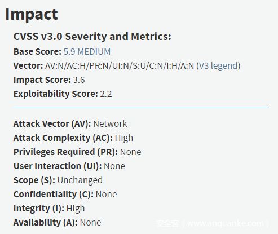Click the Attack Complexity (AC) label
Viewport: 278px width, 234px height.
pos(63,138)
